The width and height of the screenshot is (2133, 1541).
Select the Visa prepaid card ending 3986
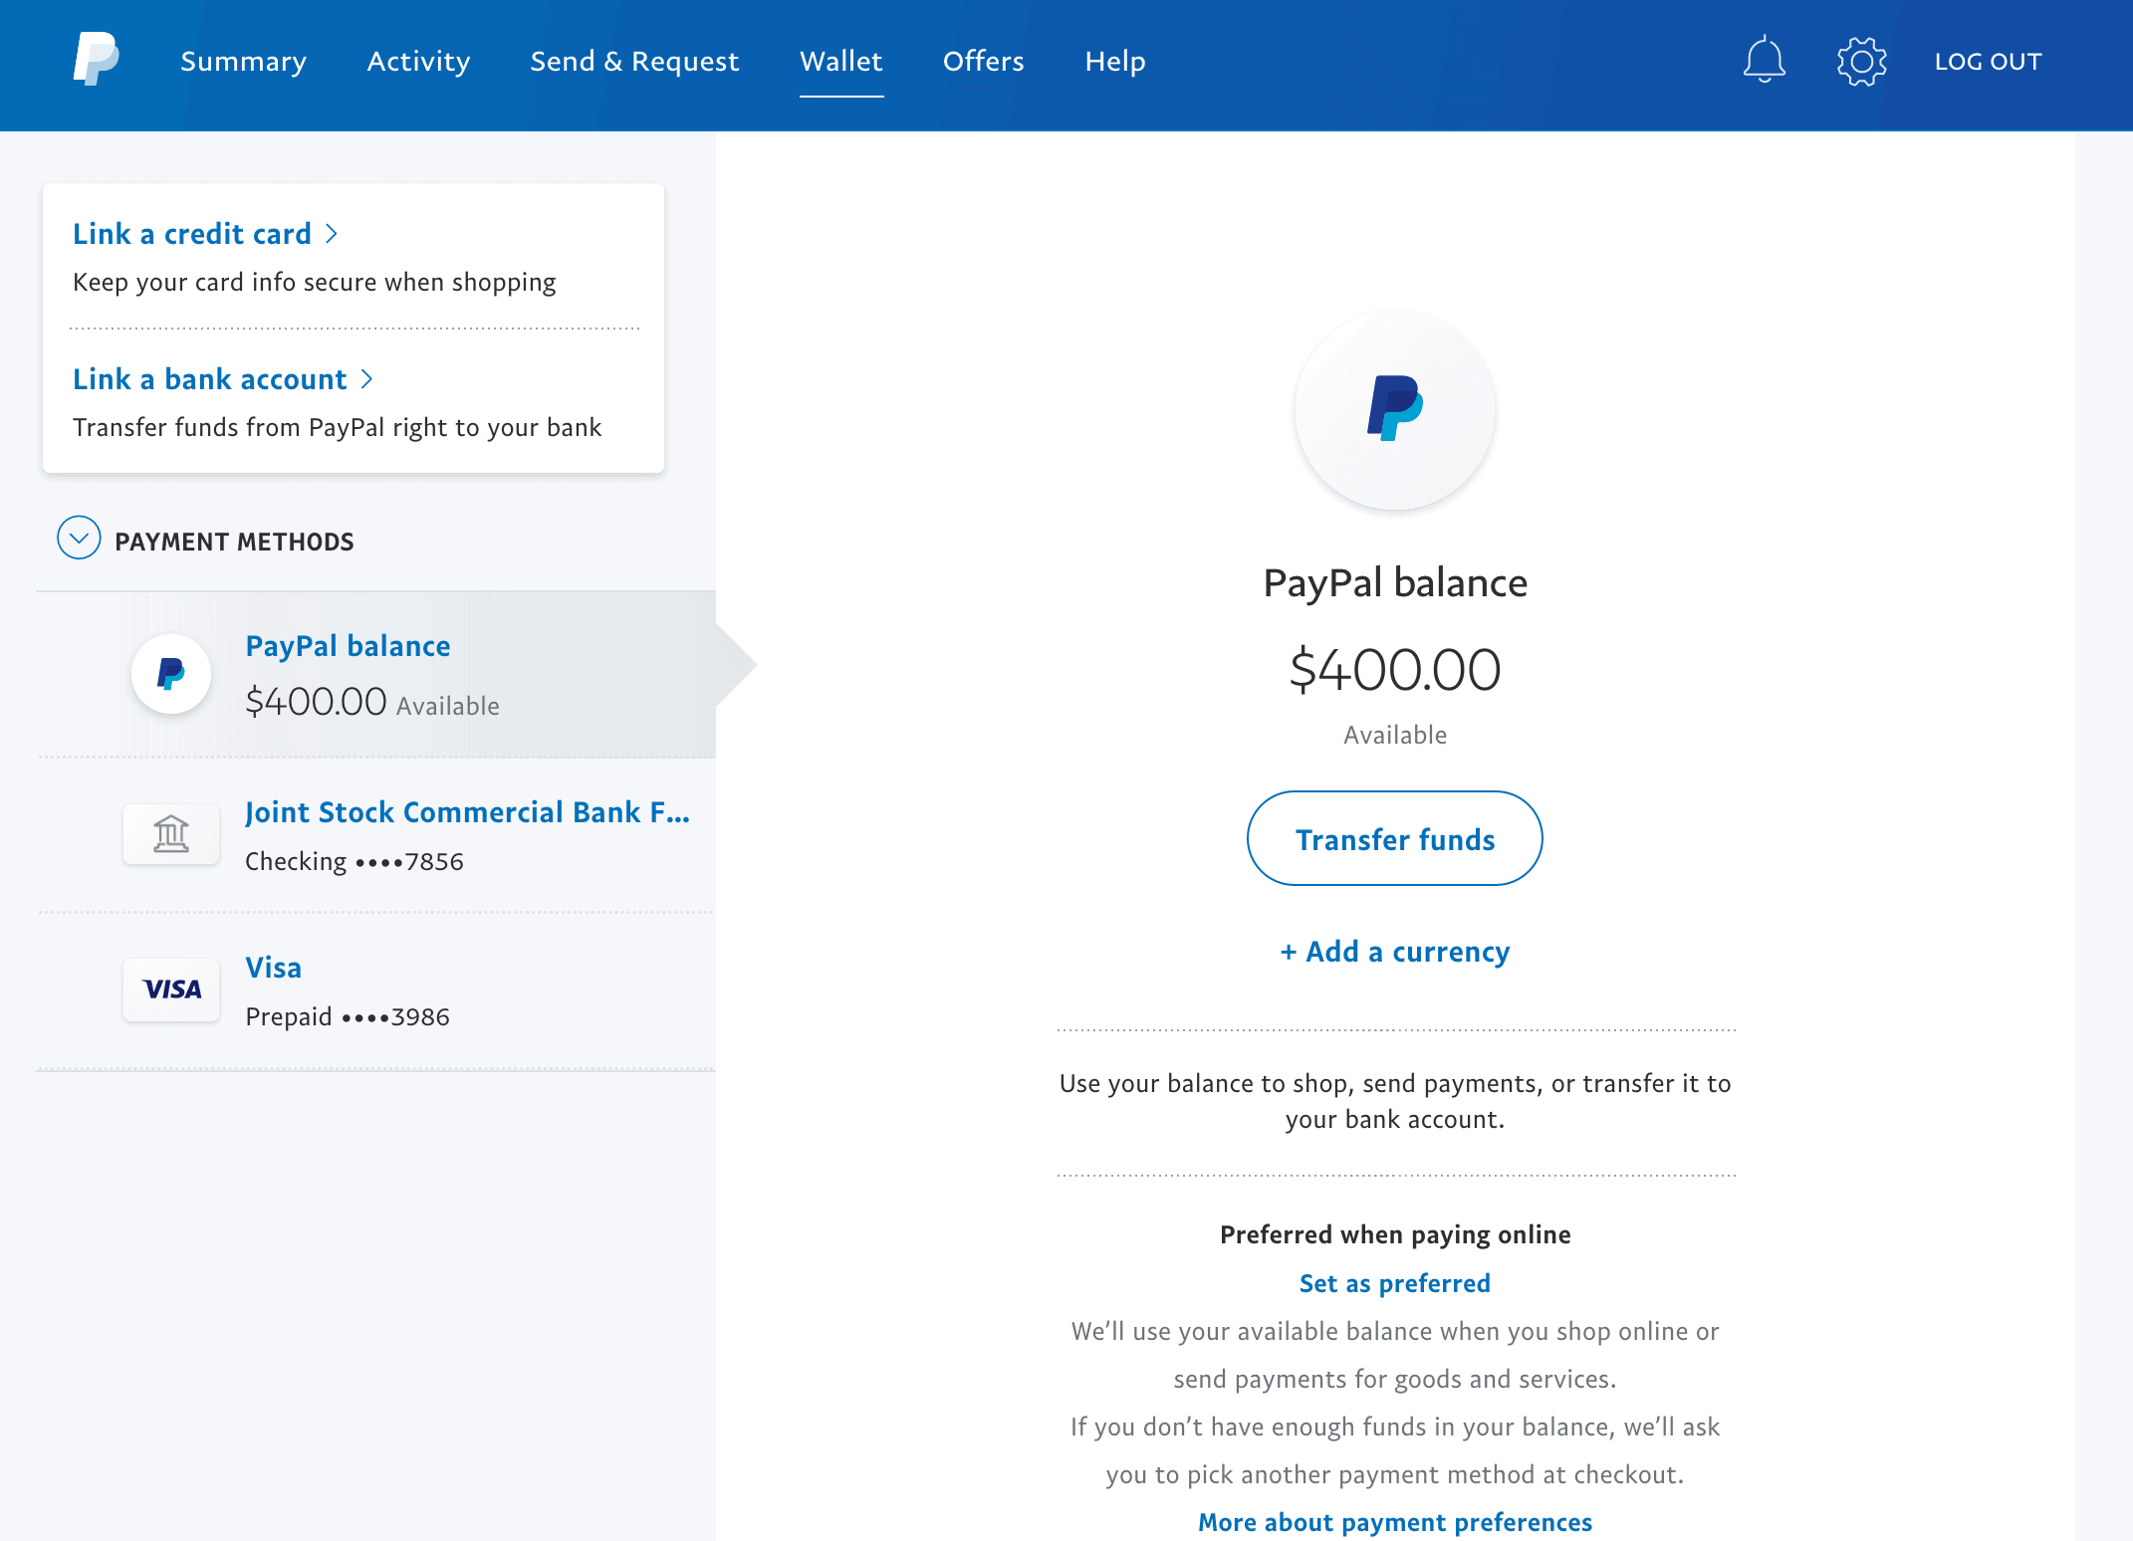pos(347,1015)
